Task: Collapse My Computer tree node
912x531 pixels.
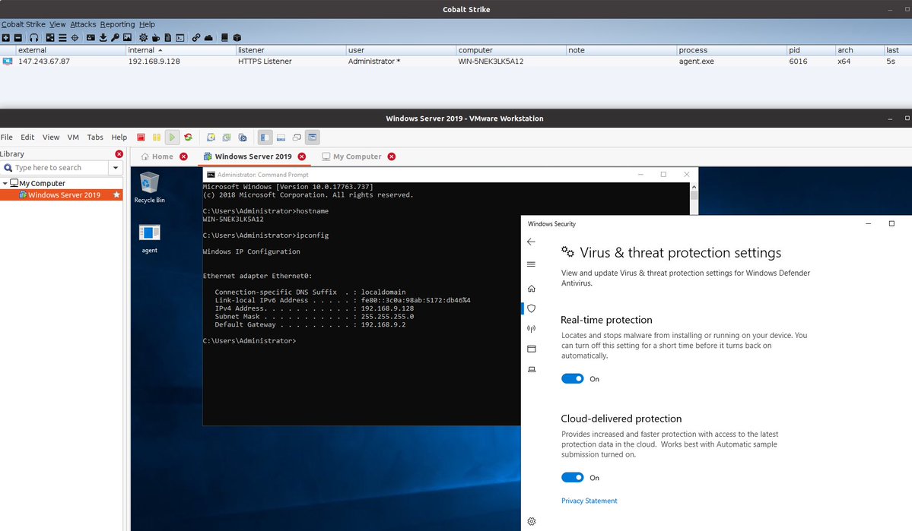Action: [x=5, y=183]
